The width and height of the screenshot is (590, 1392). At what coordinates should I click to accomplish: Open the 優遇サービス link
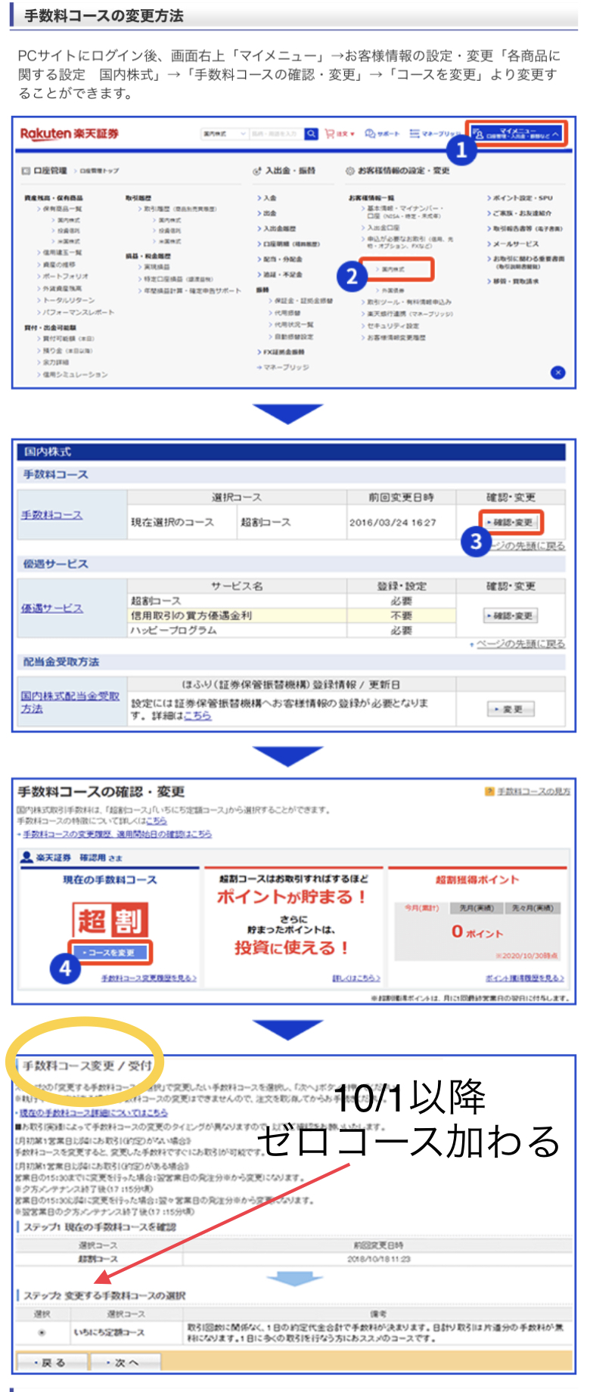(51, 608)
